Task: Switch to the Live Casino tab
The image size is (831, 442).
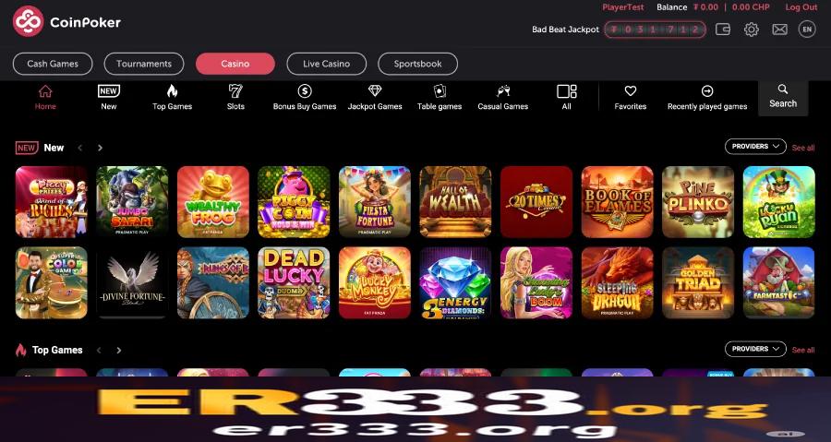Action: [327, 64]
